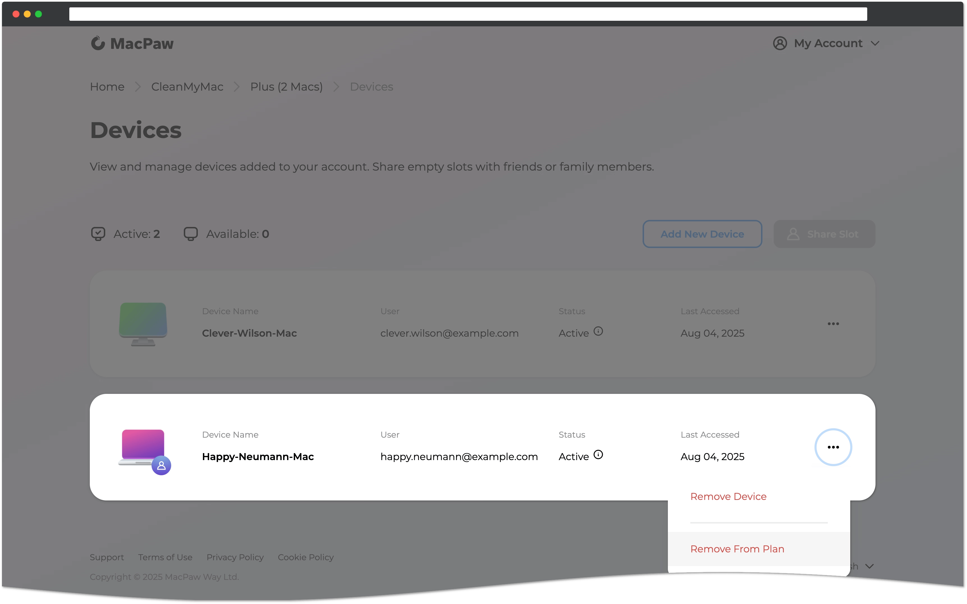The image size is (967, 604).
Task: Click the Available: 0 counter text
Action: tap(238, 234)
